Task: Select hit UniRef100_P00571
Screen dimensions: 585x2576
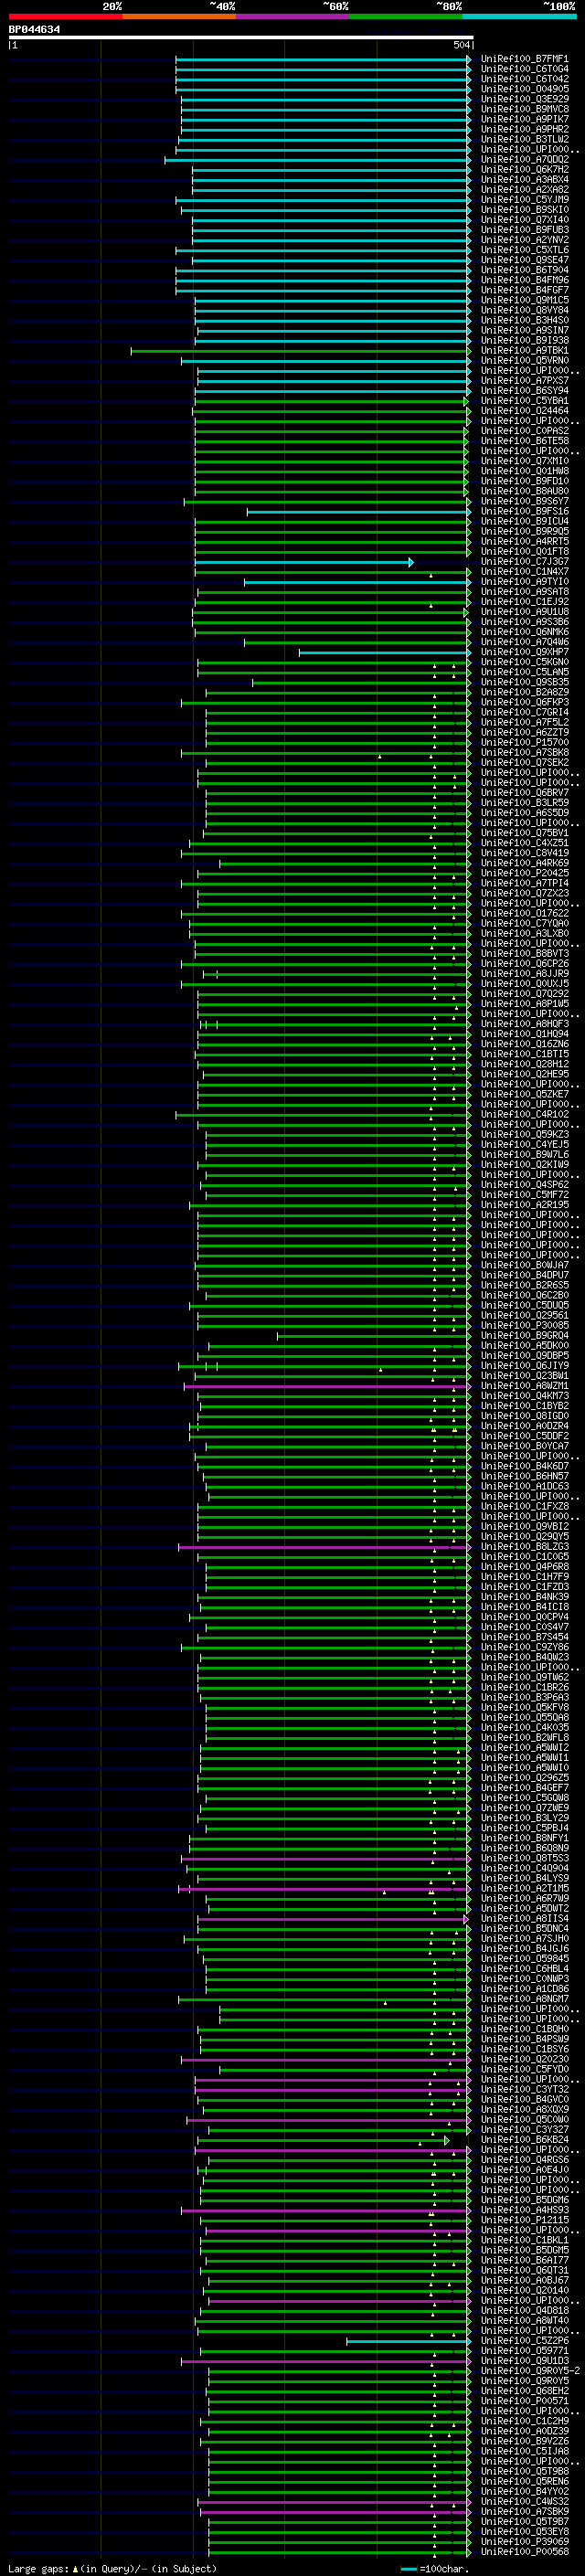Action: (x=524, y=2401)
